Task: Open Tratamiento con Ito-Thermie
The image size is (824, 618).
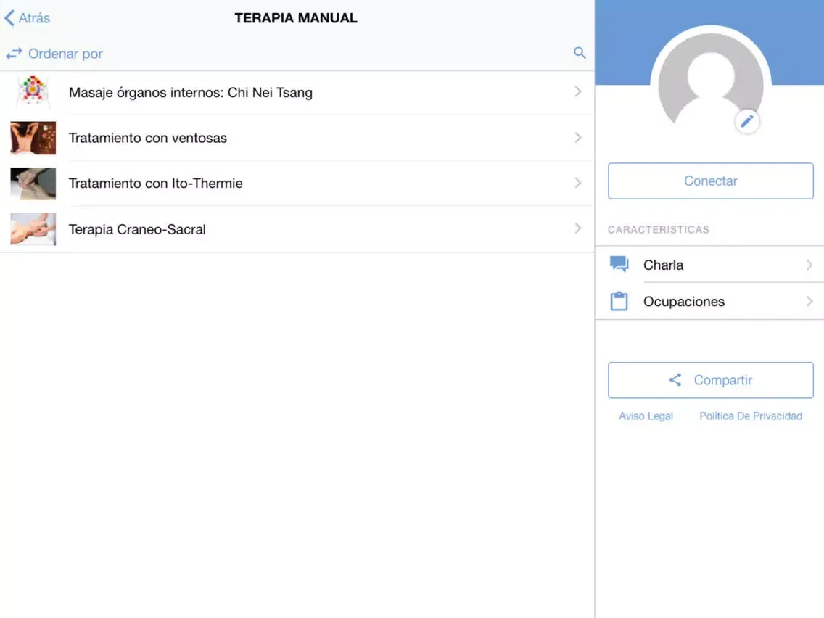Action: point(297,184)
